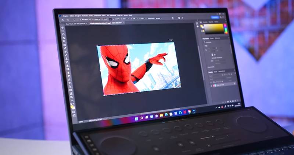Open the Camada menu
294x155 pixels.
point(85,15)
